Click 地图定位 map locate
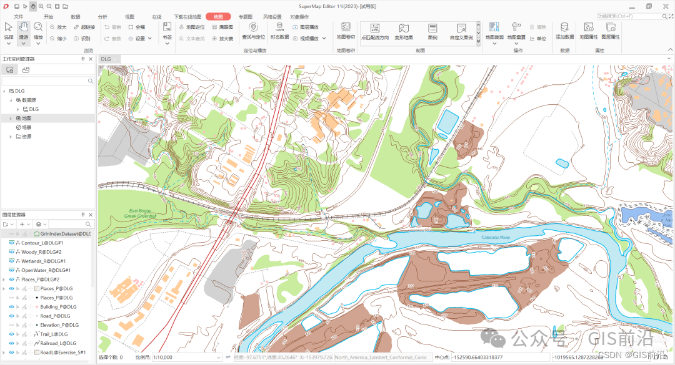 pyautogui.click(x=192, y=27)
